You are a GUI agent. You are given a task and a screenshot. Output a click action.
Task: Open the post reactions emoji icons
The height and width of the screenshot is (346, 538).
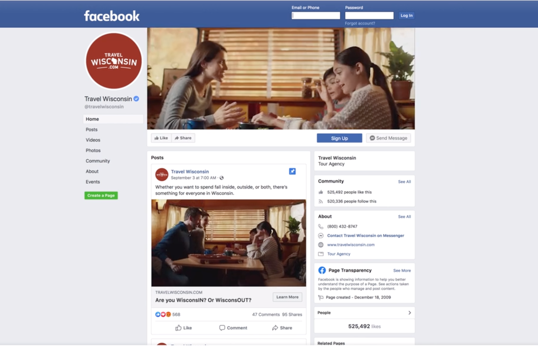click(x=163, y=314)
